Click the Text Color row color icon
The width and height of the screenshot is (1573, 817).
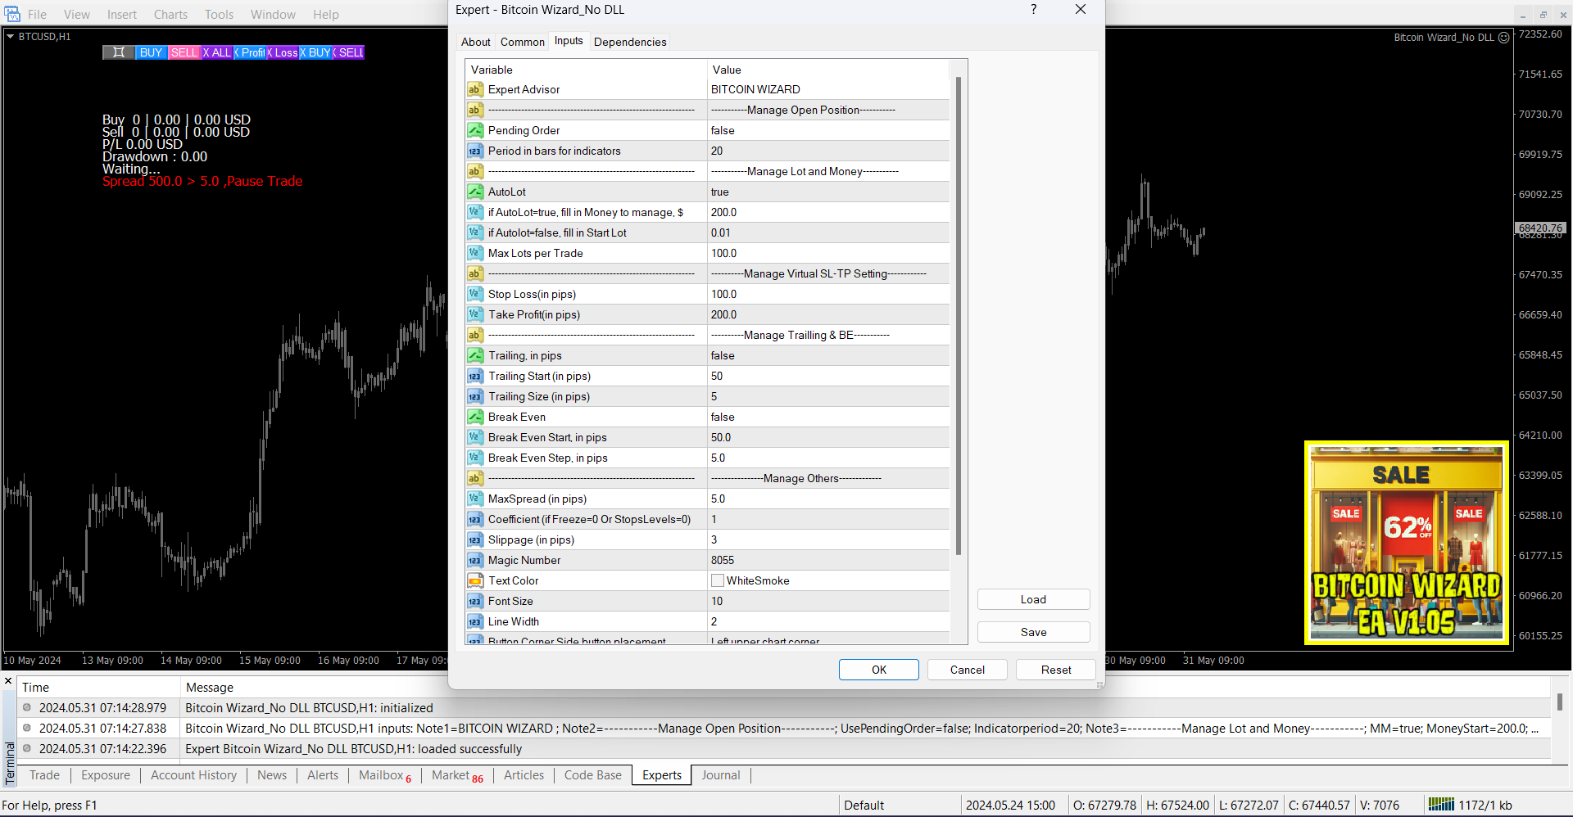475,580
